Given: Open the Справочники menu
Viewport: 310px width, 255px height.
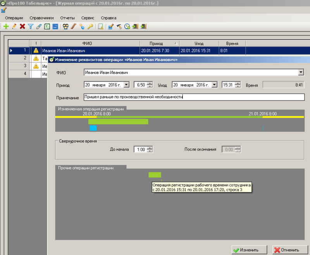Looking at the screenshot, I should 41,18.
